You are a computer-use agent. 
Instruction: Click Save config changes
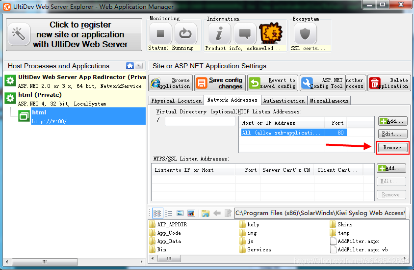pos(220,83)
